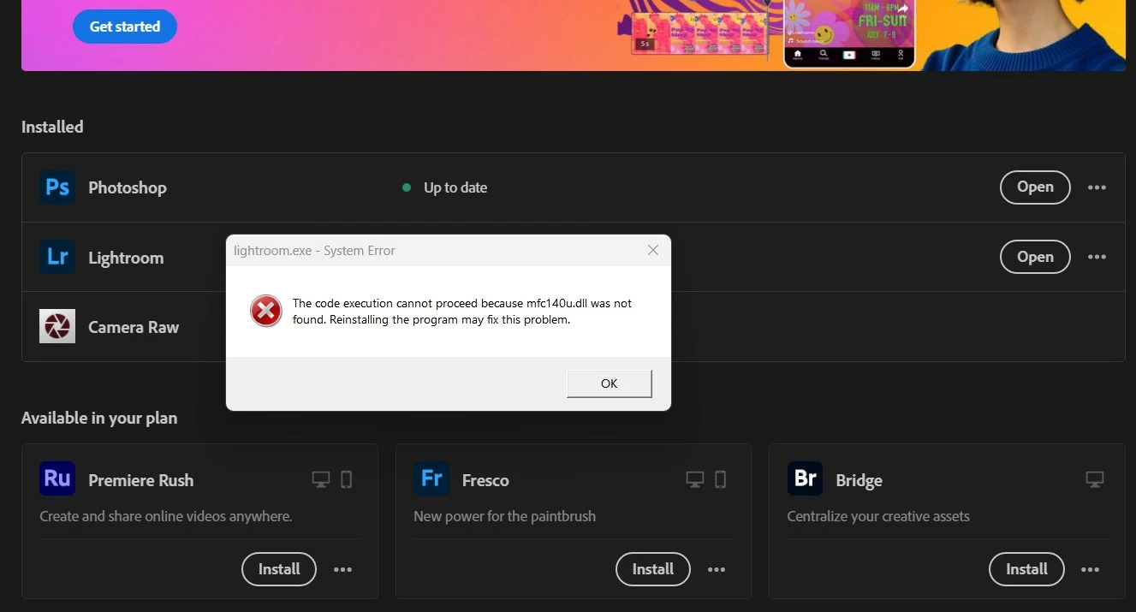Click the Photoshop app icon

click(57, 187)
